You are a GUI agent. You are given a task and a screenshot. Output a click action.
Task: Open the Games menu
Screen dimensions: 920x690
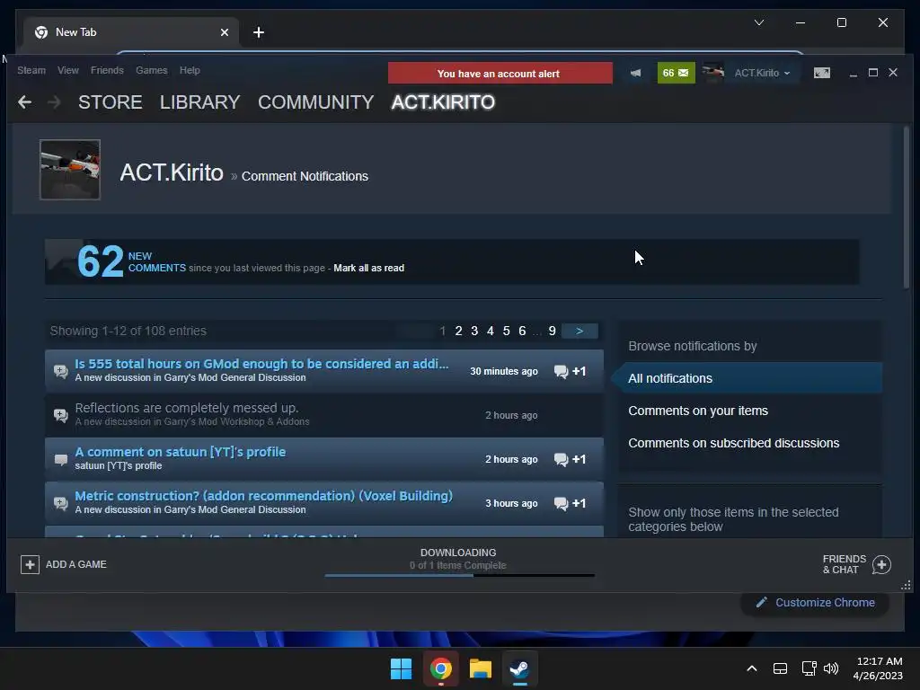(x=151, y=70)
